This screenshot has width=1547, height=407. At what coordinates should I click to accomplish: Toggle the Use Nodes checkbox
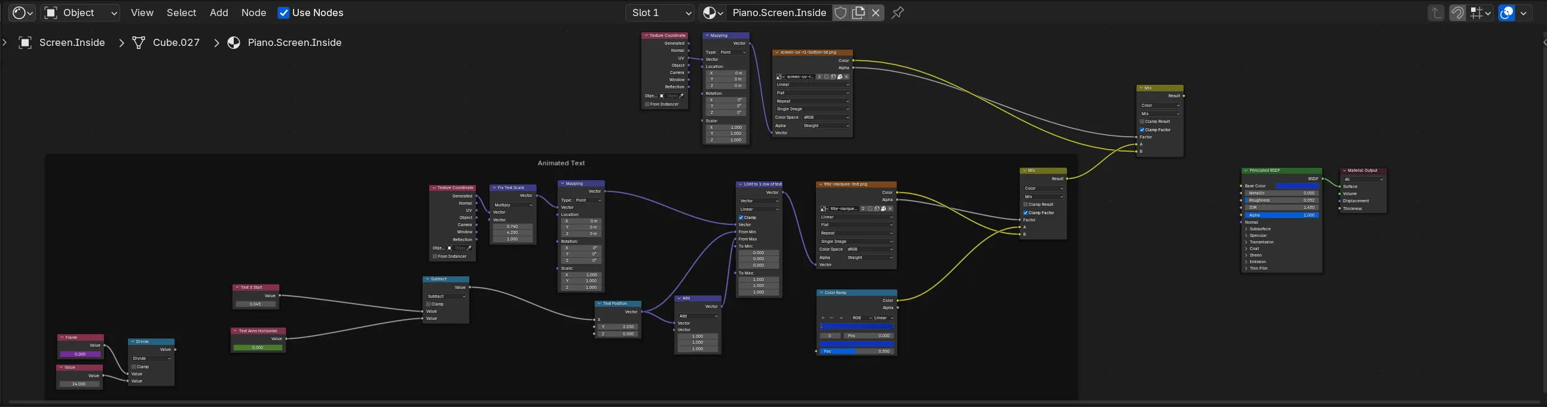coord(283,13)
